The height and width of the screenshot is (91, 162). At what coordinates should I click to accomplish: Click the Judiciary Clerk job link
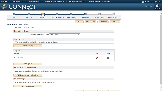pyautogui.click(x=29, y=27)
